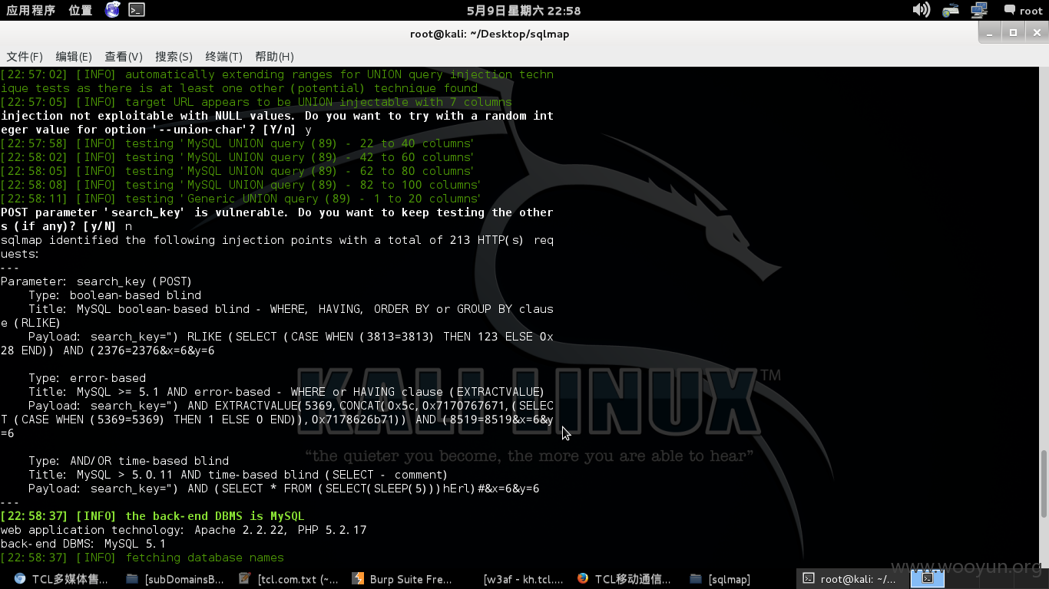Switch to root@kali terminal taskbar entry
Screen dimensions: 1049x589
(849, 579)
